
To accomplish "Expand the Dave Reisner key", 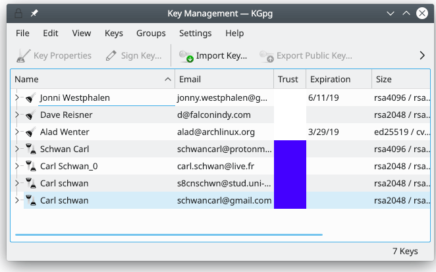I will pos(17,115).
